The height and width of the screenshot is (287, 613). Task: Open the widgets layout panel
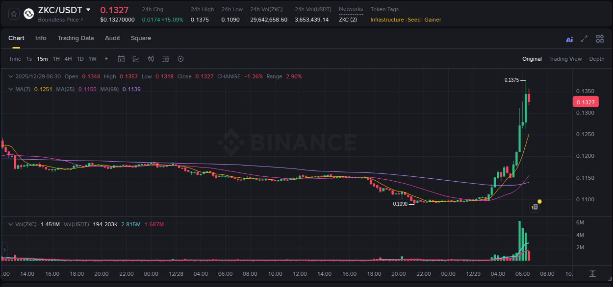point(600,39)
